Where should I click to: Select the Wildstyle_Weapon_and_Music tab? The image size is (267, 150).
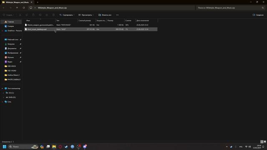tap(17, 2)
